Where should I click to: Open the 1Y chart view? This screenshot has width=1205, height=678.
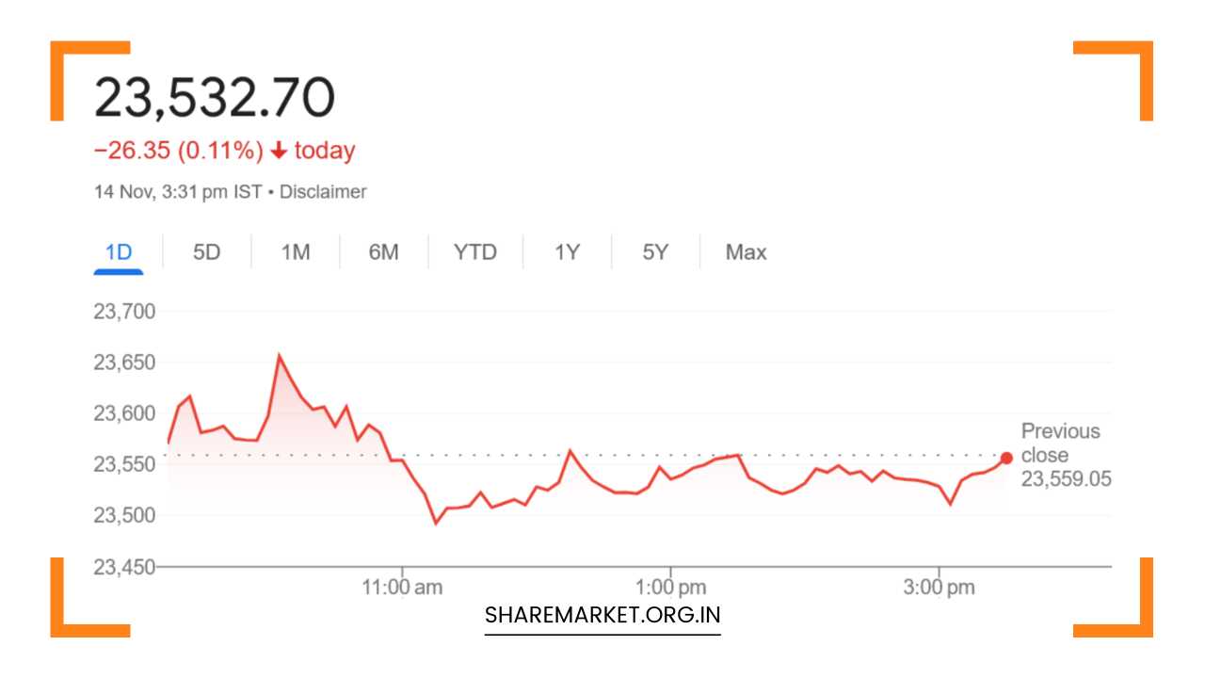click(x=566, y=252)
